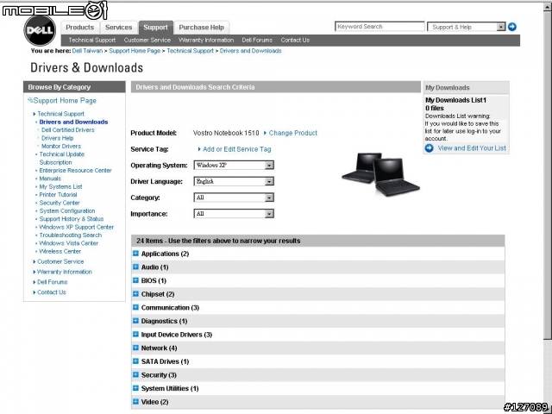Image resolution: width=552 pixels, height=414 pixels.
Task: Open the Importance dropdown
Action: pos(234,214)
